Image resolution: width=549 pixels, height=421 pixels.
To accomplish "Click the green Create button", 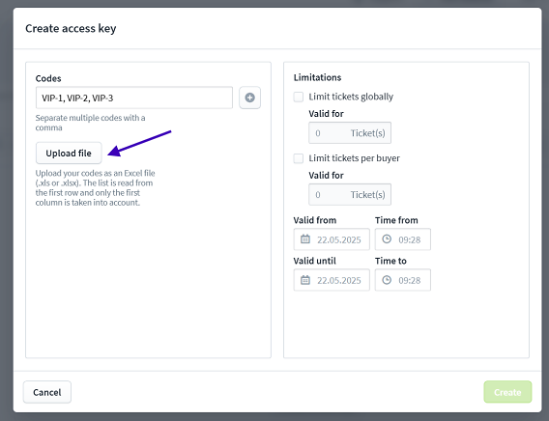I will pyautogui.click(x=507, y=392).
